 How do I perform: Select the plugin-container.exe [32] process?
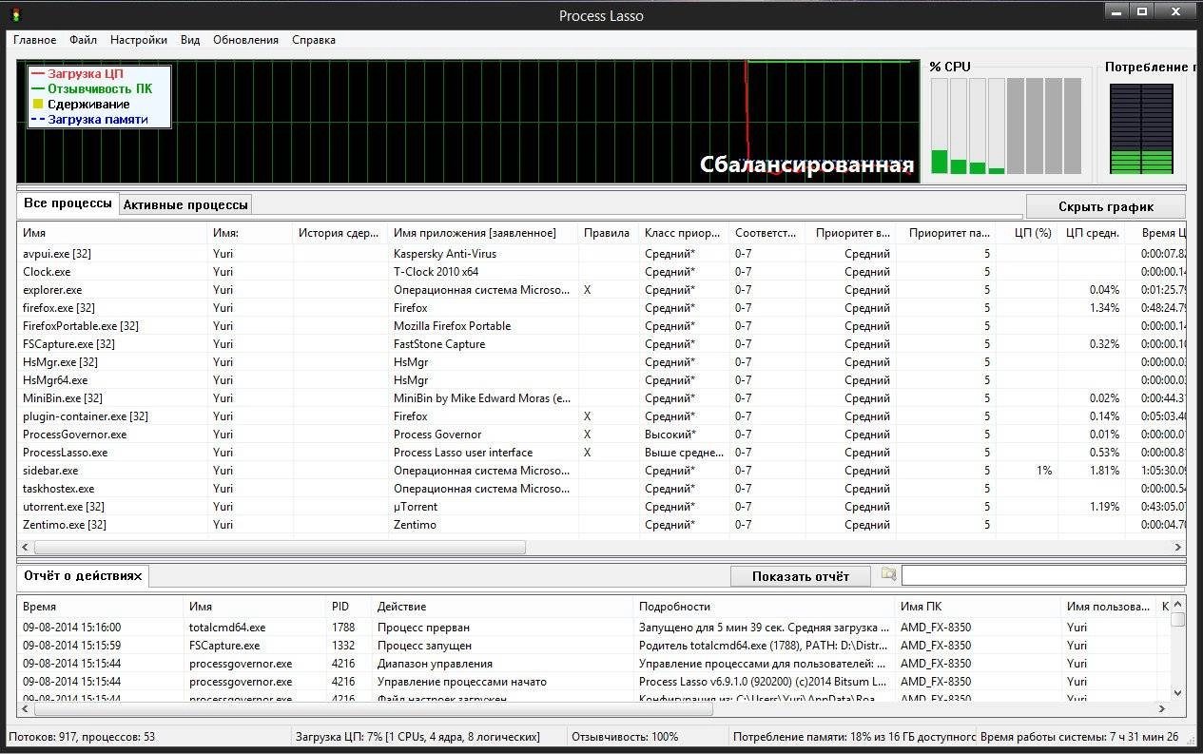601,416
